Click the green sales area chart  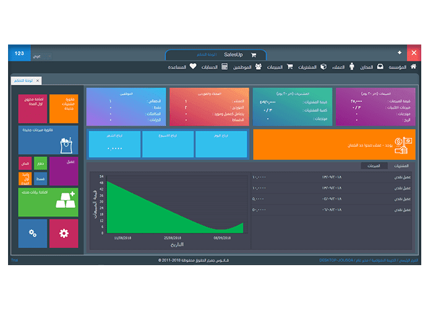click(175, 207)
